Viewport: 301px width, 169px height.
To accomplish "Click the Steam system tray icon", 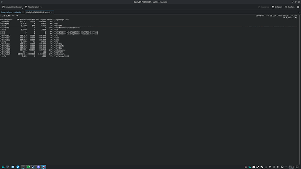I will pyautogui.click(x=262, y=167).
